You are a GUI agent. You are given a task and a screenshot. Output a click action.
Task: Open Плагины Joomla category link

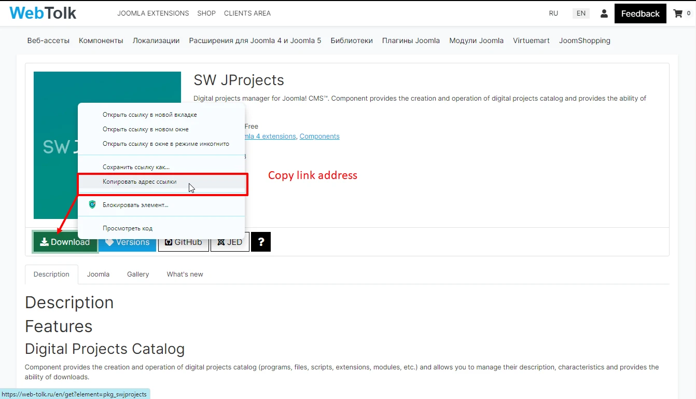(411, 40)
